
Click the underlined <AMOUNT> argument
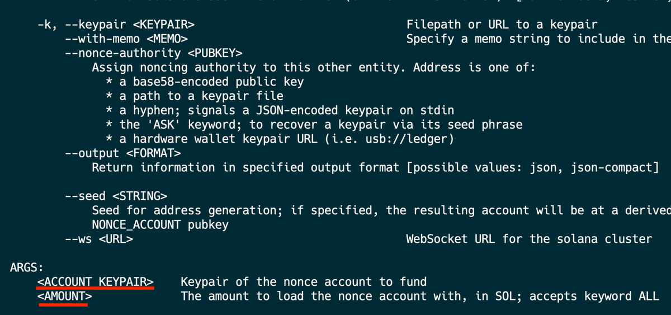pyautogui.click(x=65, y=296)
